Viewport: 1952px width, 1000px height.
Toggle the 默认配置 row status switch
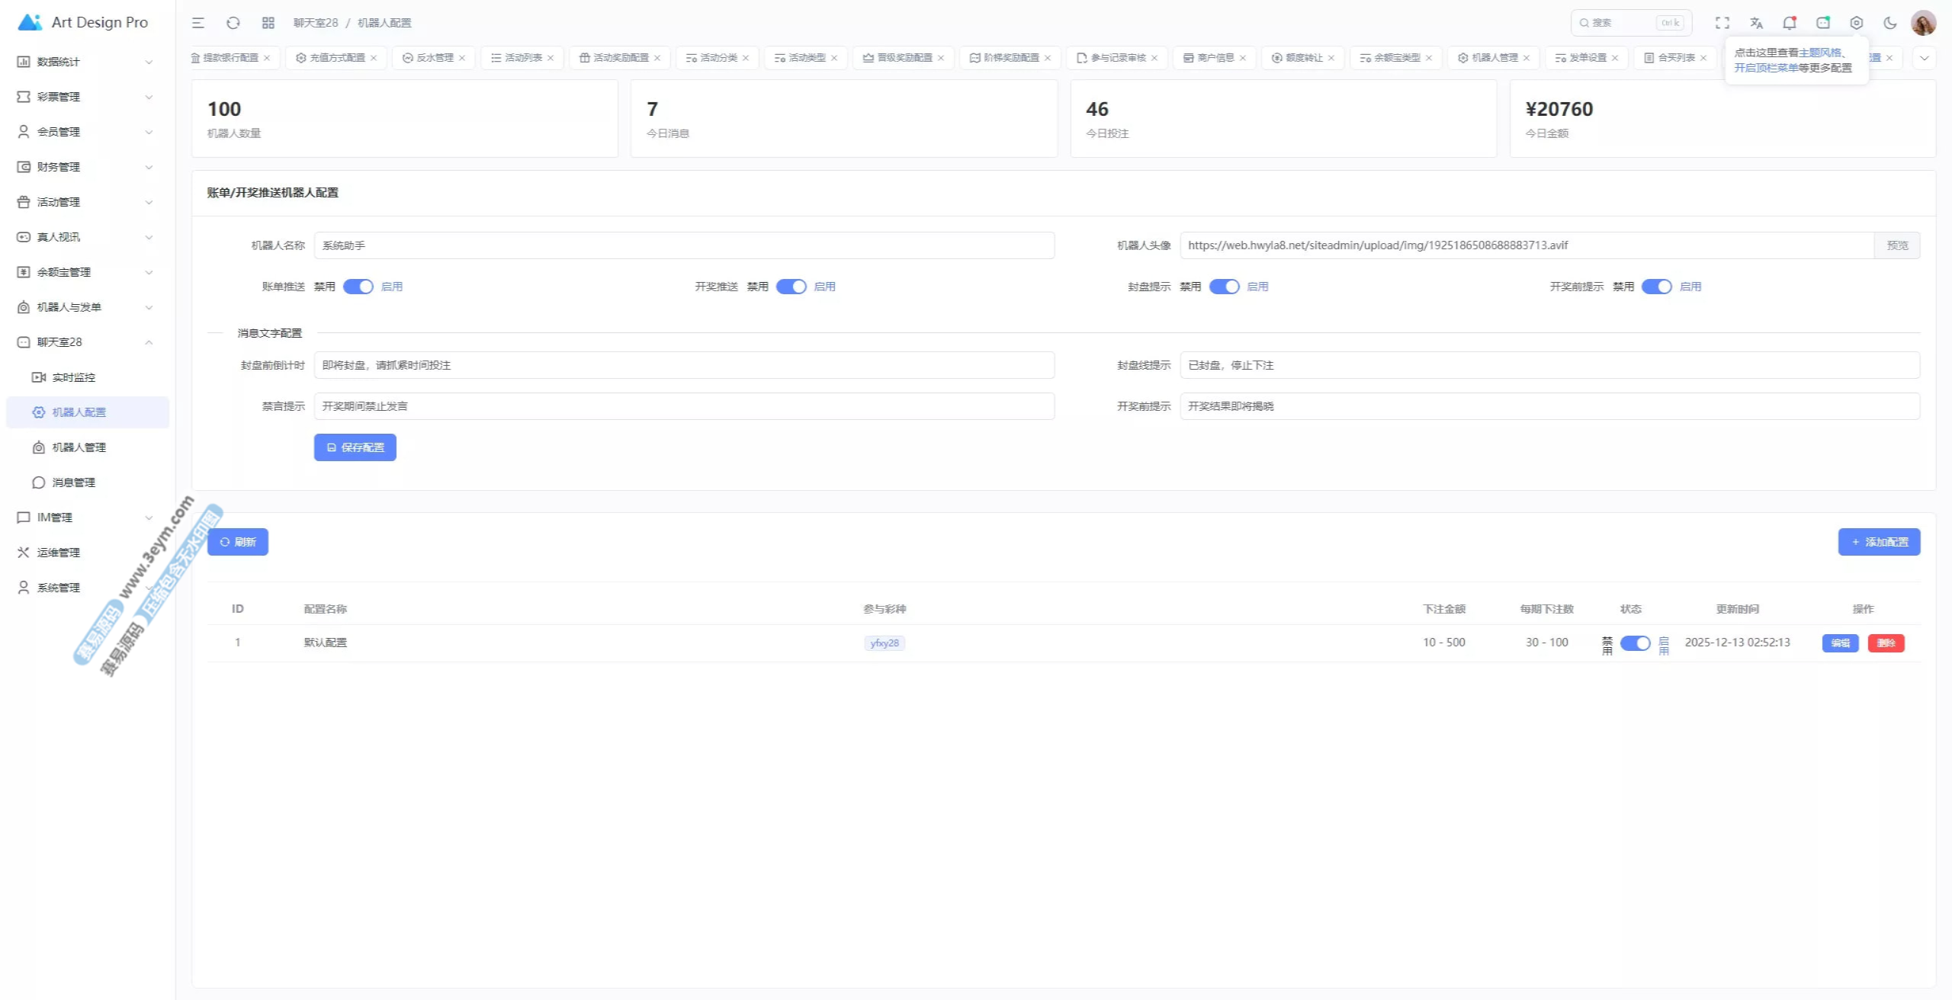coord(1635,643)
